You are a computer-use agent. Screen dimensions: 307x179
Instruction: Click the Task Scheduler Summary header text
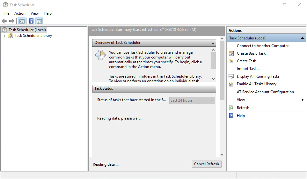(143, 30)
